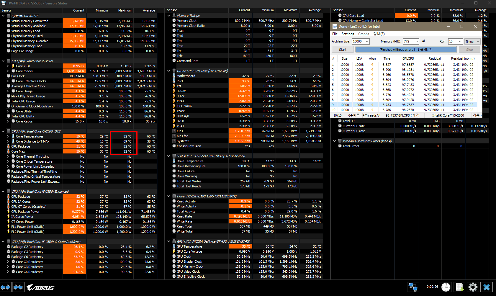496x296 pixels.
Task: Click the Drive Temperature thermometer icon
Action: 174,161
